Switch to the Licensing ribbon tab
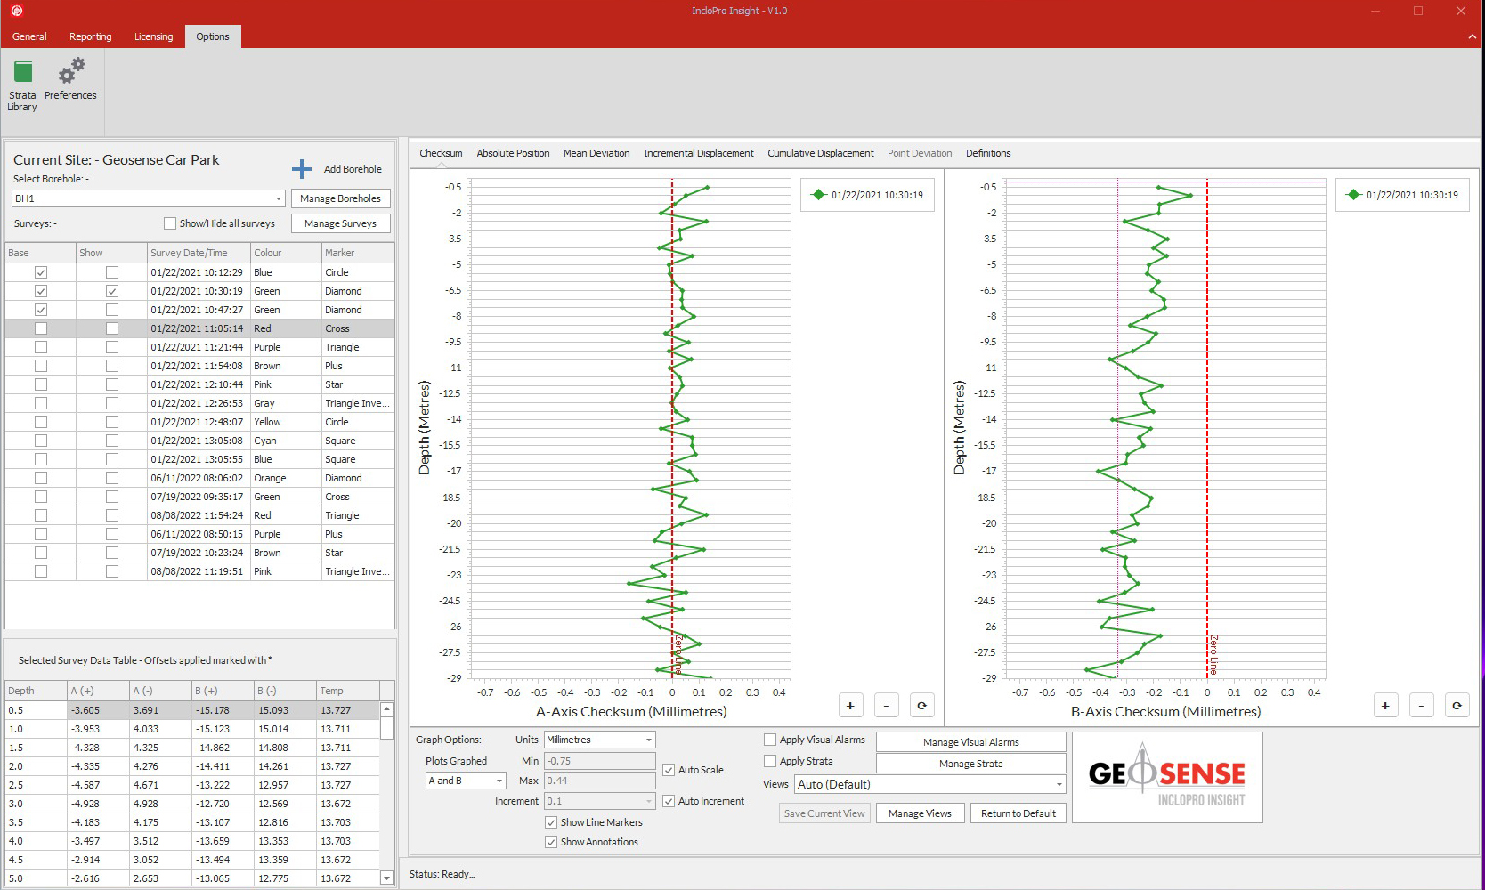The image size is (1485, 890). (154, 36)
